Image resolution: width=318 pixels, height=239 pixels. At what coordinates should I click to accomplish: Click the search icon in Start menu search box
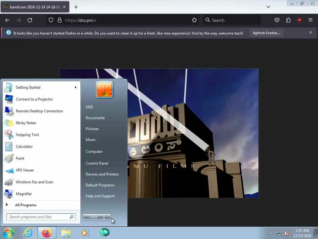click(x=72, y=217)
